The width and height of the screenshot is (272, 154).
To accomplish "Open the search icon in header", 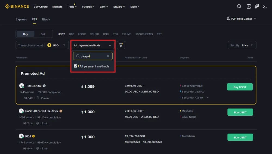I will pyautogui.click(x=239, y=7).
